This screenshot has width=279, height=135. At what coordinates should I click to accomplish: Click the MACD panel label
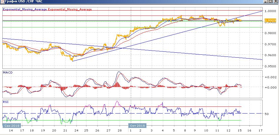pyautogui.click(x=8, y=72)
